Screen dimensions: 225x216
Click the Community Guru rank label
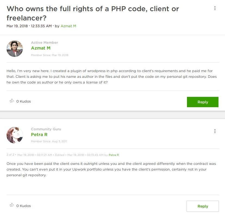[x=46, y=129]
